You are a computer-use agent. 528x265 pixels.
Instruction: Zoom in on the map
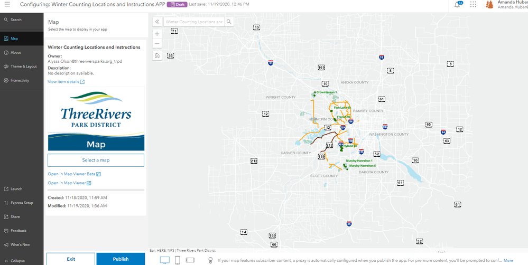[x=158, y=34]
